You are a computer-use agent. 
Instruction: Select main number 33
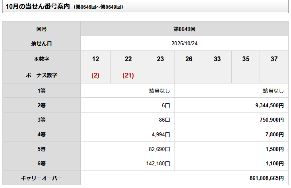[x=217, y=59]
